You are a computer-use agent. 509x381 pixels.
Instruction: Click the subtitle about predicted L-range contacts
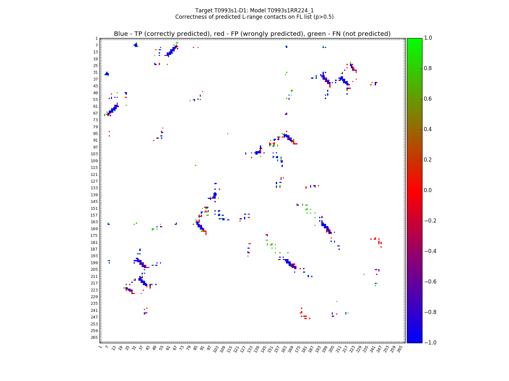[254, 17]
